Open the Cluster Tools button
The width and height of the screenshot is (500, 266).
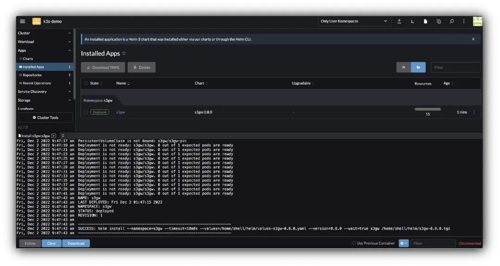click(x=45, y=117)
